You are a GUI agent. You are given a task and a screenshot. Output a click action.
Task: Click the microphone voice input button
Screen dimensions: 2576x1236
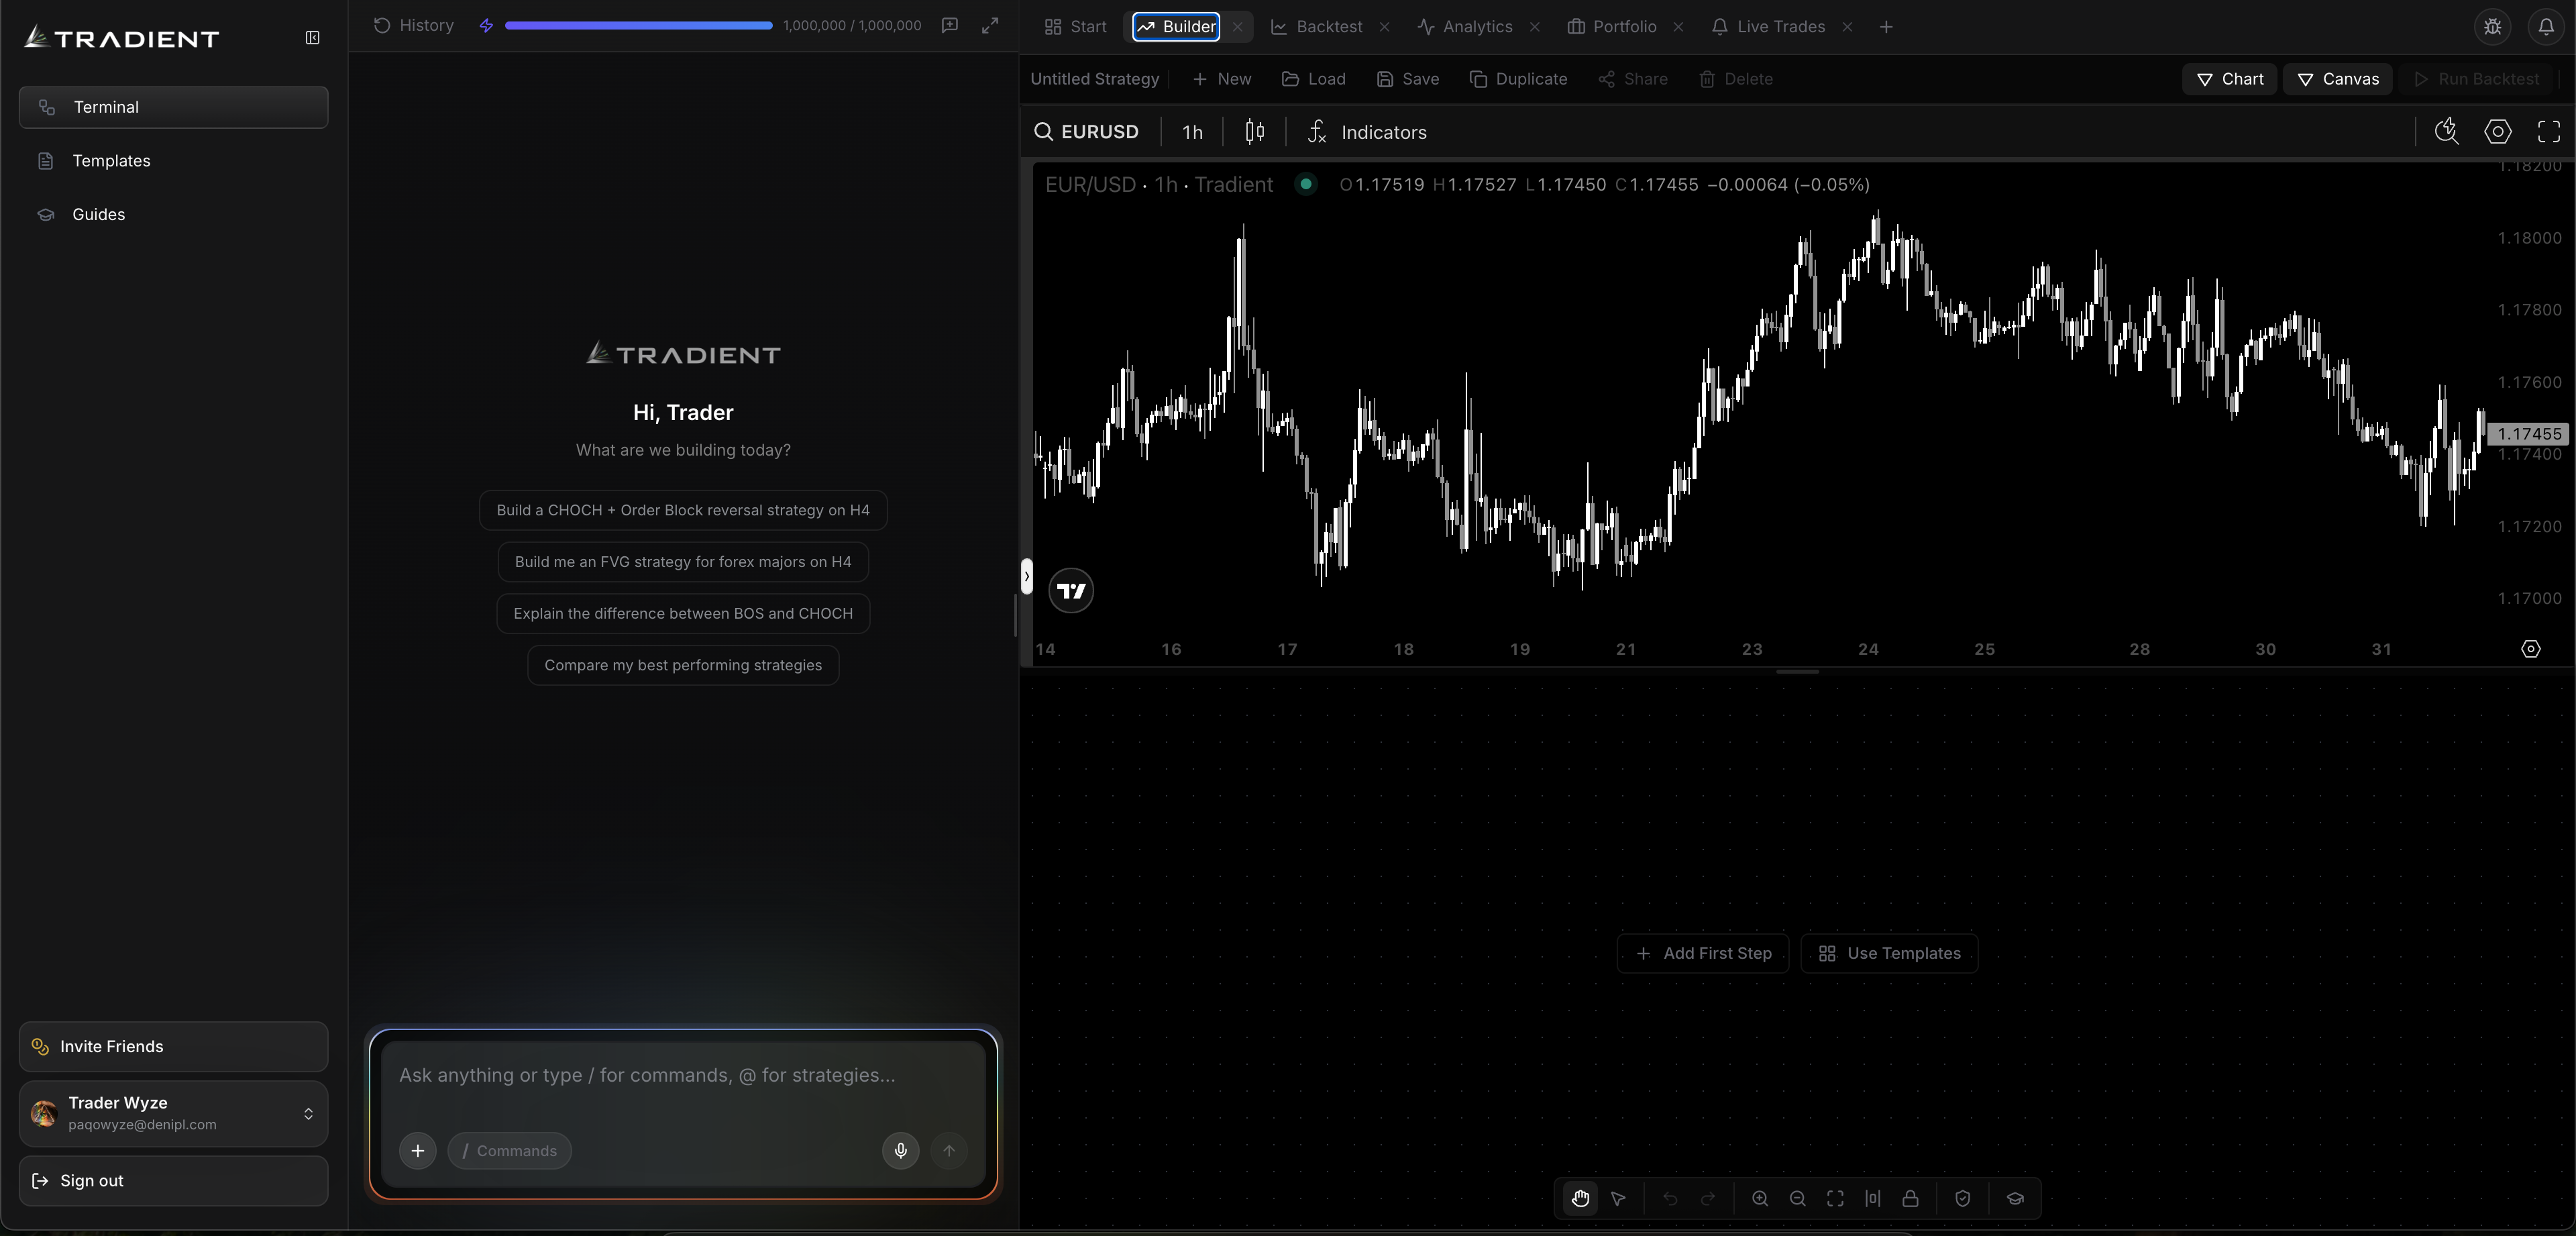tap(900, 1150)
